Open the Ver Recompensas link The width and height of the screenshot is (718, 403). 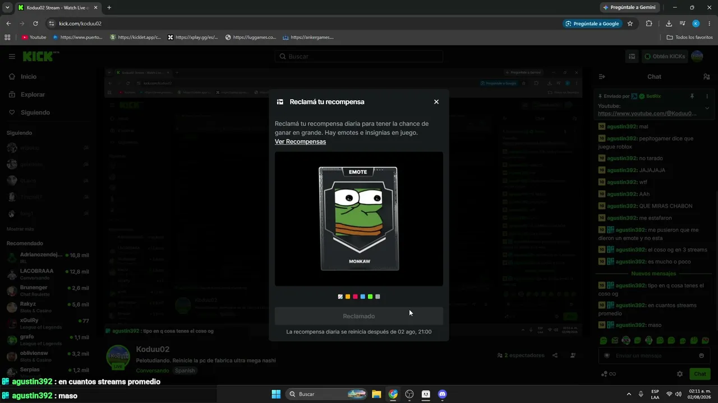(300, 142)
